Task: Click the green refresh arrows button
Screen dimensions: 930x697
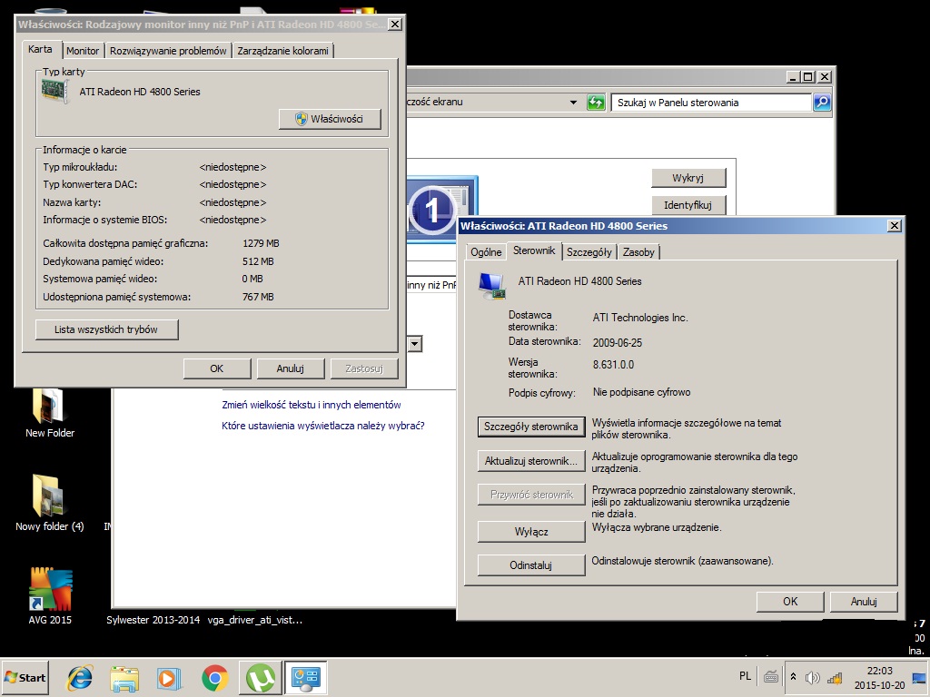Action: (596, 102)
